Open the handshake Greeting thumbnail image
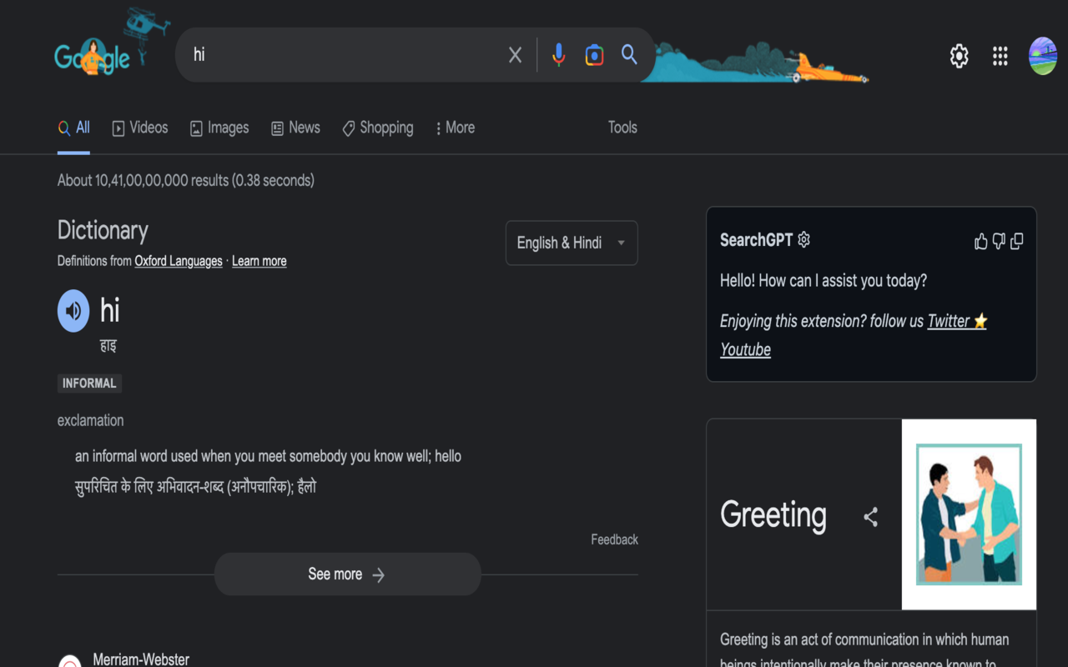 [x=969, y=514]
